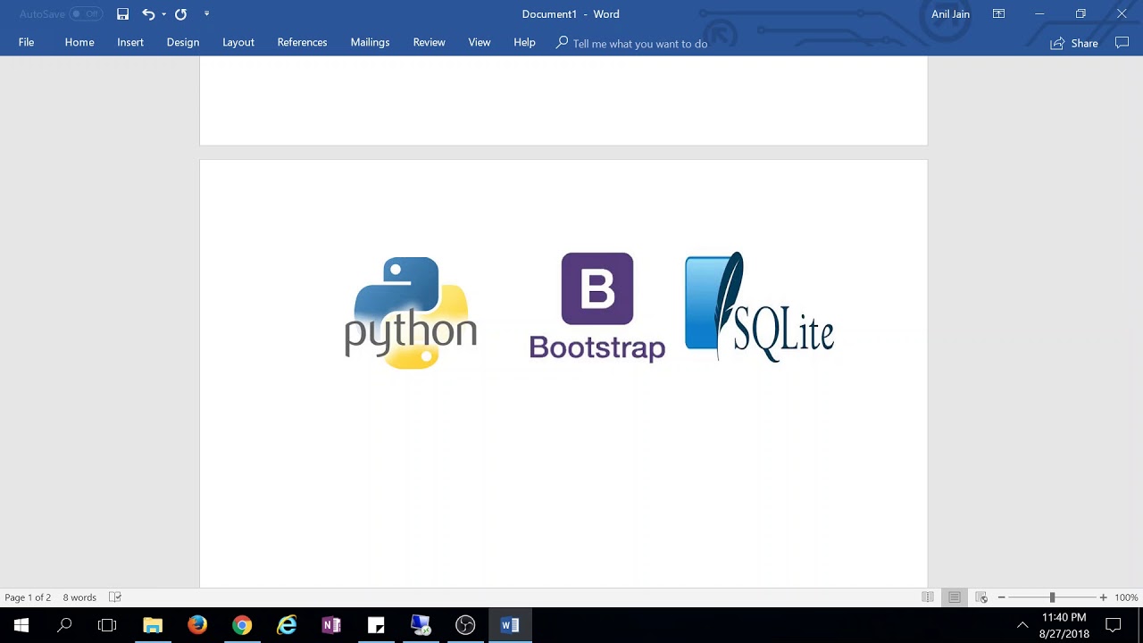
Task: Select the References ribbon tab
Action: click(302, 43)
